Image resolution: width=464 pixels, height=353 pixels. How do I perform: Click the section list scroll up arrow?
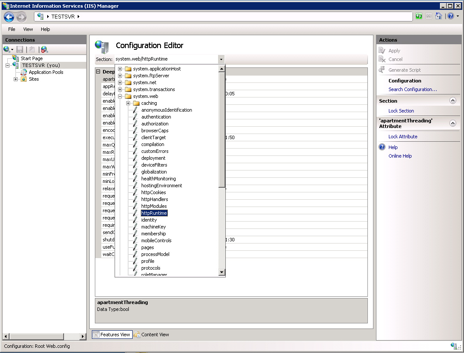point(221,69)
